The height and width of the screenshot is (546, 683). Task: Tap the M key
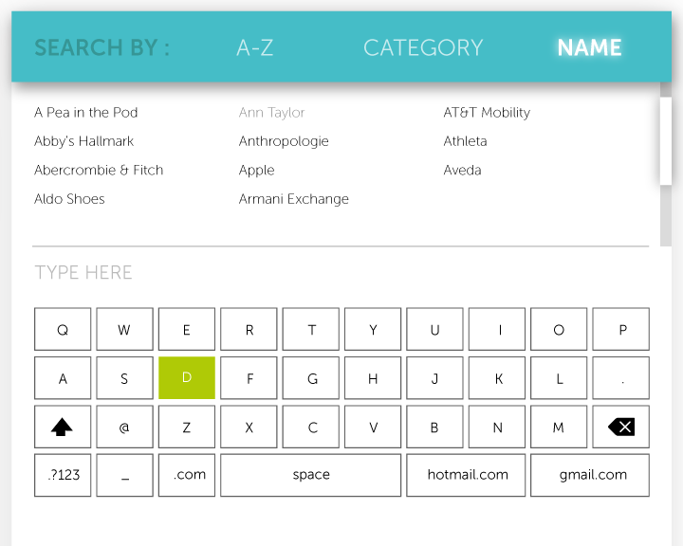coord(559,427)
